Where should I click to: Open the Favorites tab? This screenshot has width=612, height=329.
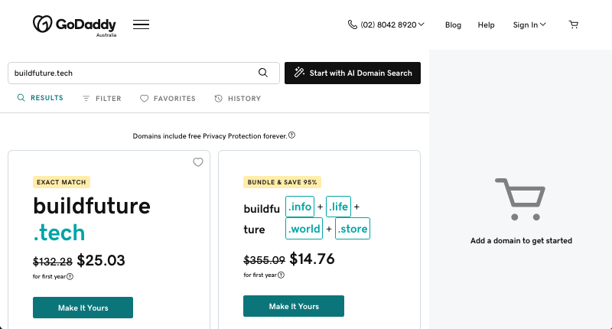[x=168, y=99]
